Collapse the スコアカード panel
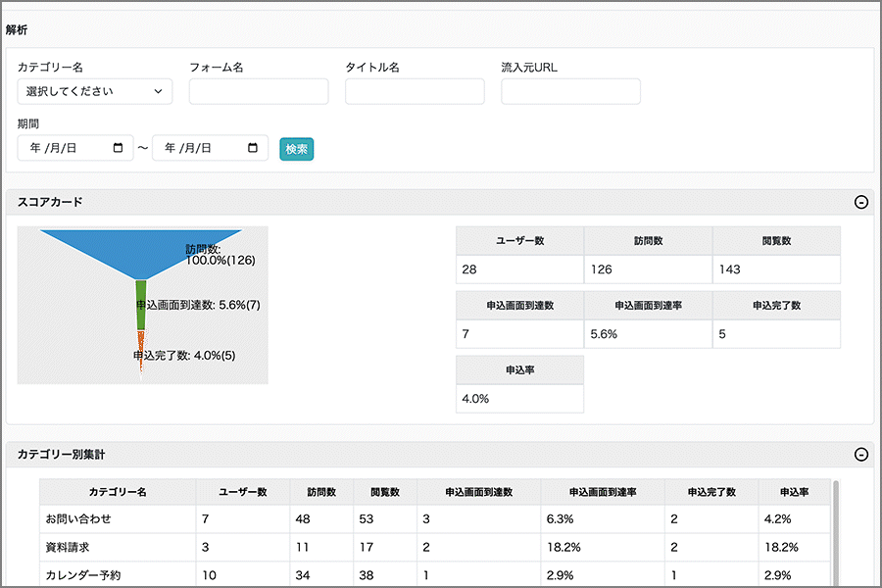Viewport: 882px width, 588px height. (860, 202)
